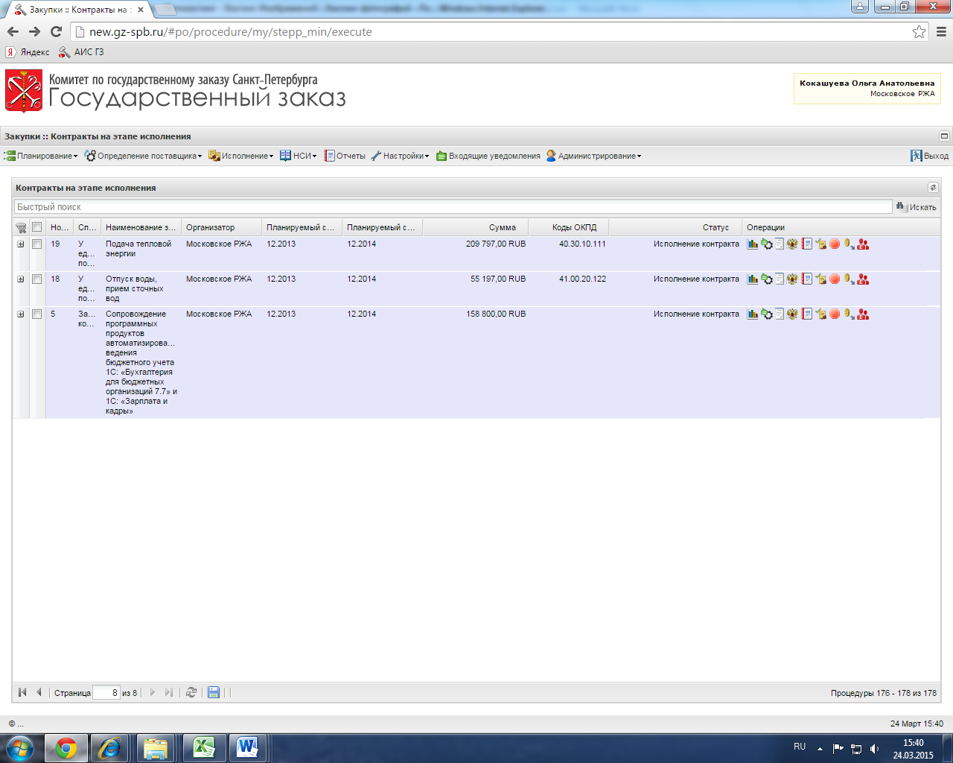
Task: Click the checkmark certificate icon in row 18
Action: (820, 279)
